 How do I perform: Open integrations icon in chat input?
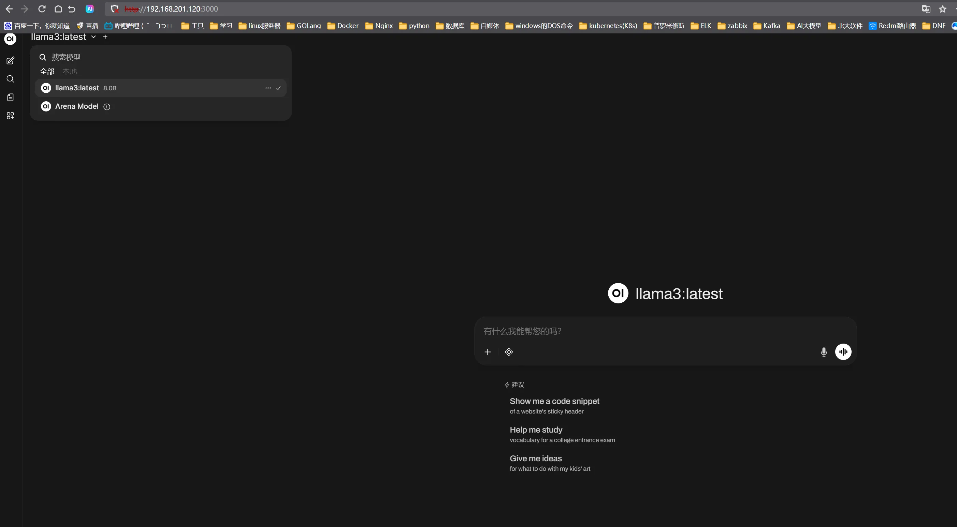[x=509, y=352]
